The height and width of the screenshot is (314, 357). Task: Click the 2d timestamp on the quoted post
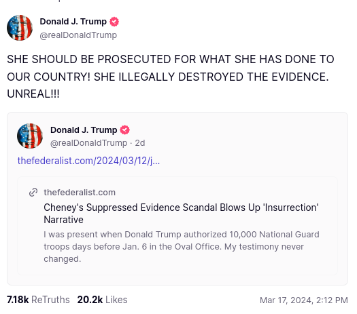pyautogui.click(x=140, y=143)
